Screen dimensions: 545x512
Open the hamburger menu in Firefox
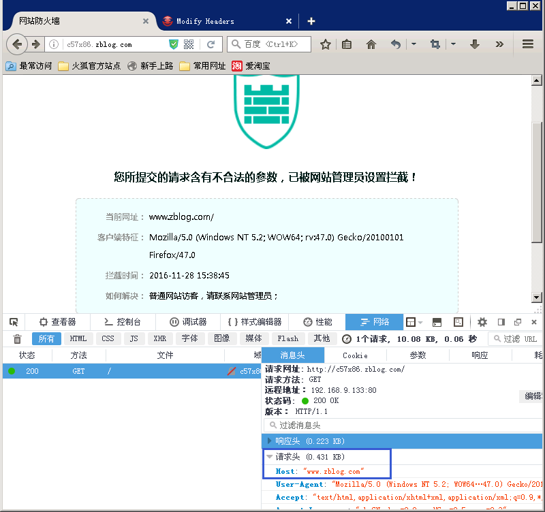click(528, 44)
